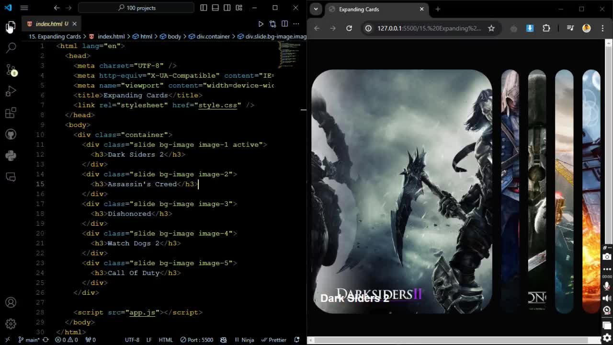This screenshot has height=345, width=613.
Task: Open errors and warnings problems panel
Action: click(67, 340)
